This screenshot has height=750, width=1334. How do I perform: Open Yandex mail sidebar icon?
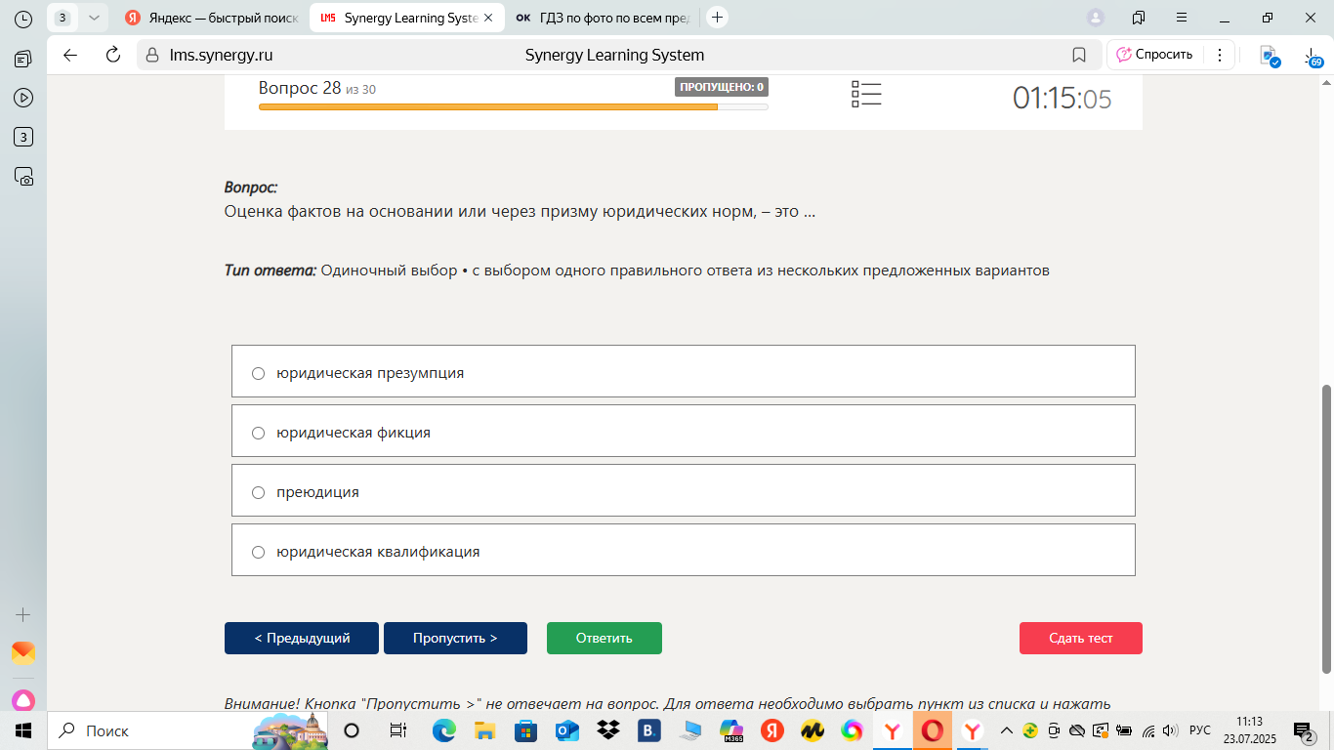(23, 653)
